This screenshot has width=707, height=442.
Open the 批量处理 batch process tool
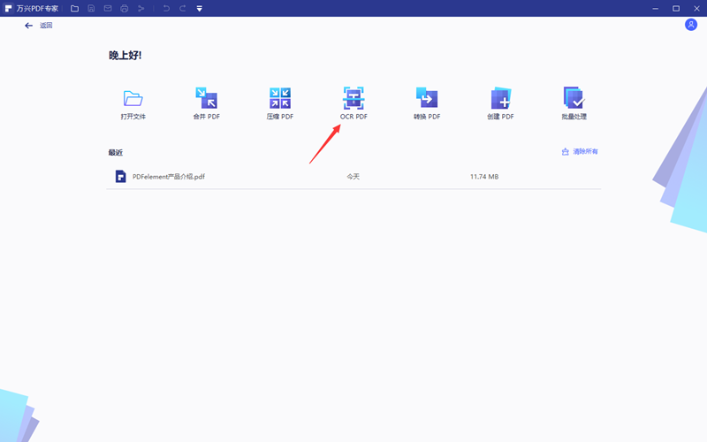[574, 98]
